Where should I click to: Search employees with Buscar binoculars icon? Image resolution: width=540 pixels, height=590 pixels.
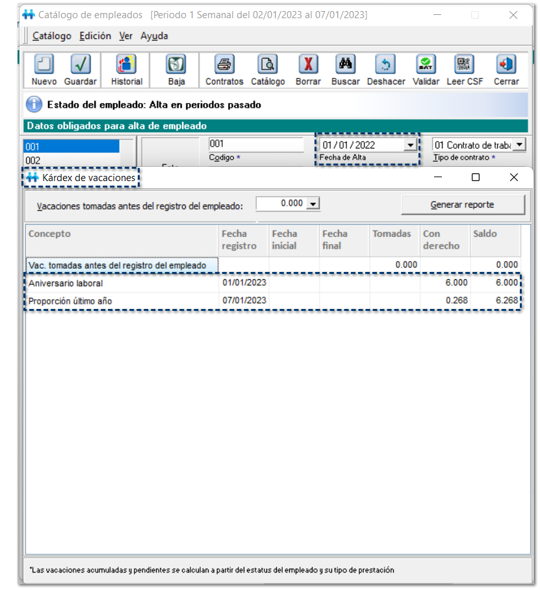(x=345, y=65)
